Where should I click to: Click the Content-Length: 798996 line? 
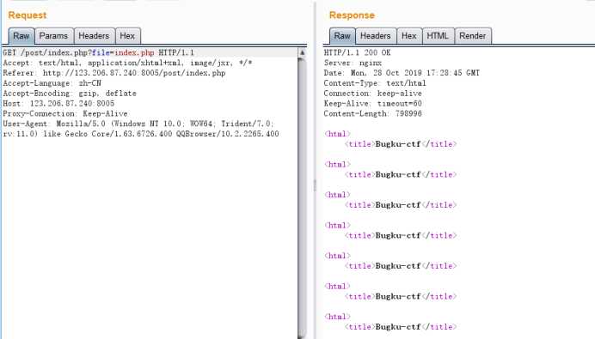pos(372,113)
